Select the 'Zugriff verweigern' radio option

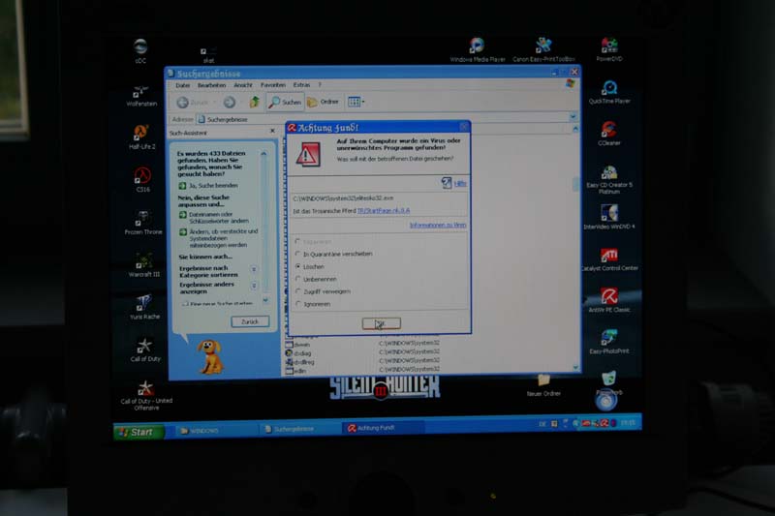click(x=297, y=291)
